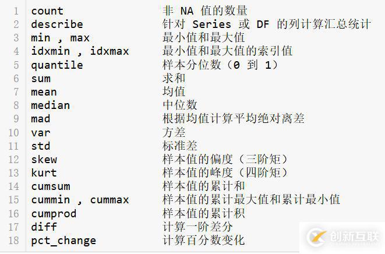Click cummax on line 15

pyautogui.click(x=110, y=200)
